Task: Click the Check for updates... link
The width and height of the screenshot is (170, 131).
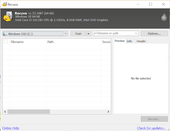Action: click(x=151, y=128)
